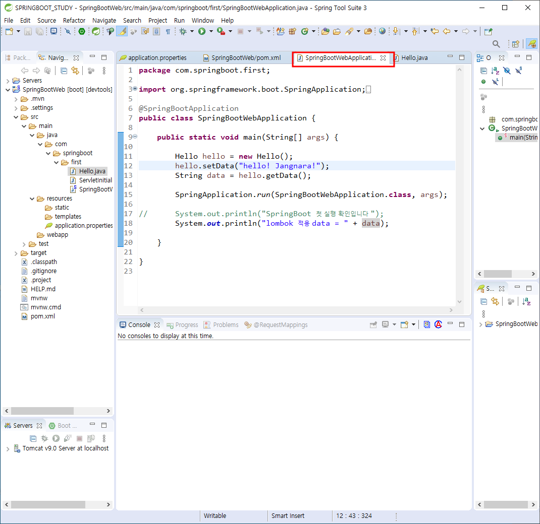This screenshot has height=524, width=540.
Task: Toggle Hide Local Types in Outline view
Action: (495, 82)
